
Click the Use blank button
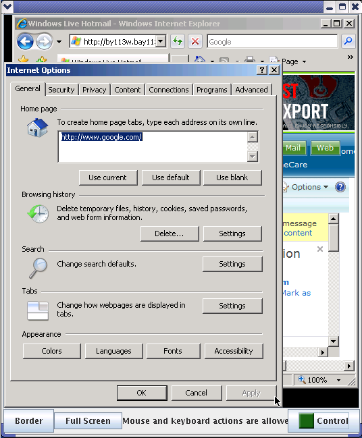[232, 177]
